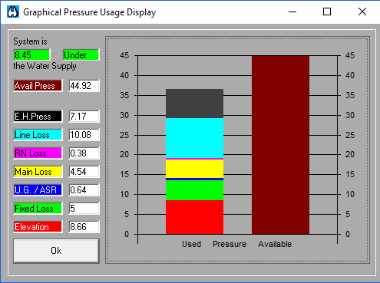The width and height of the screenshot is (380, 283).
Task: Click the Fixed Loss value field
Action: point(84,209)
